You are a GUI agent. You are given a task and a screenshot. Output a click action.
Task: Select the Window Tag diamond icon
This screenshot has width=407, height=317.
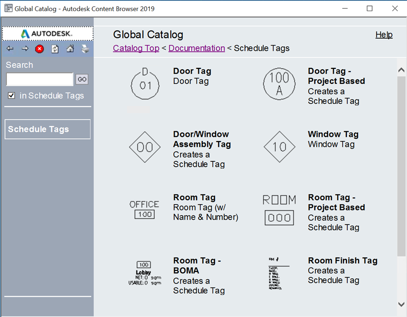[x=279, y=146]
